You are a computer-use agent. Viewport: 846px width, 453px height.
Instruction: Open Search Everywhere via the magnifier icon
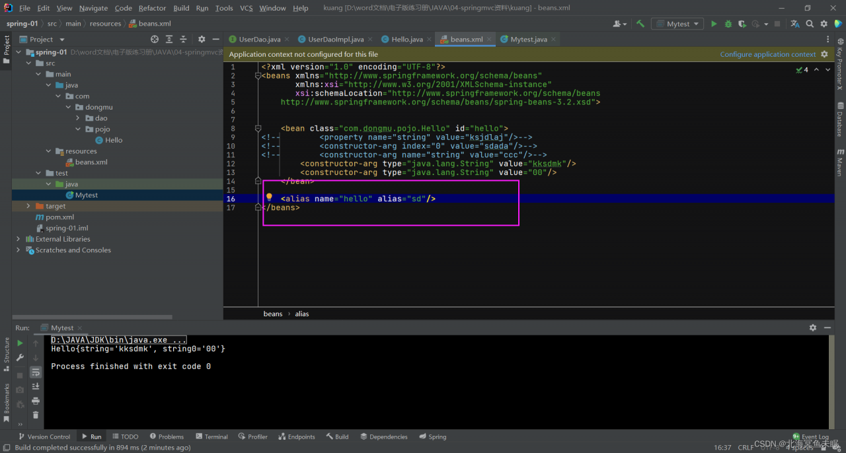[810, 24]
